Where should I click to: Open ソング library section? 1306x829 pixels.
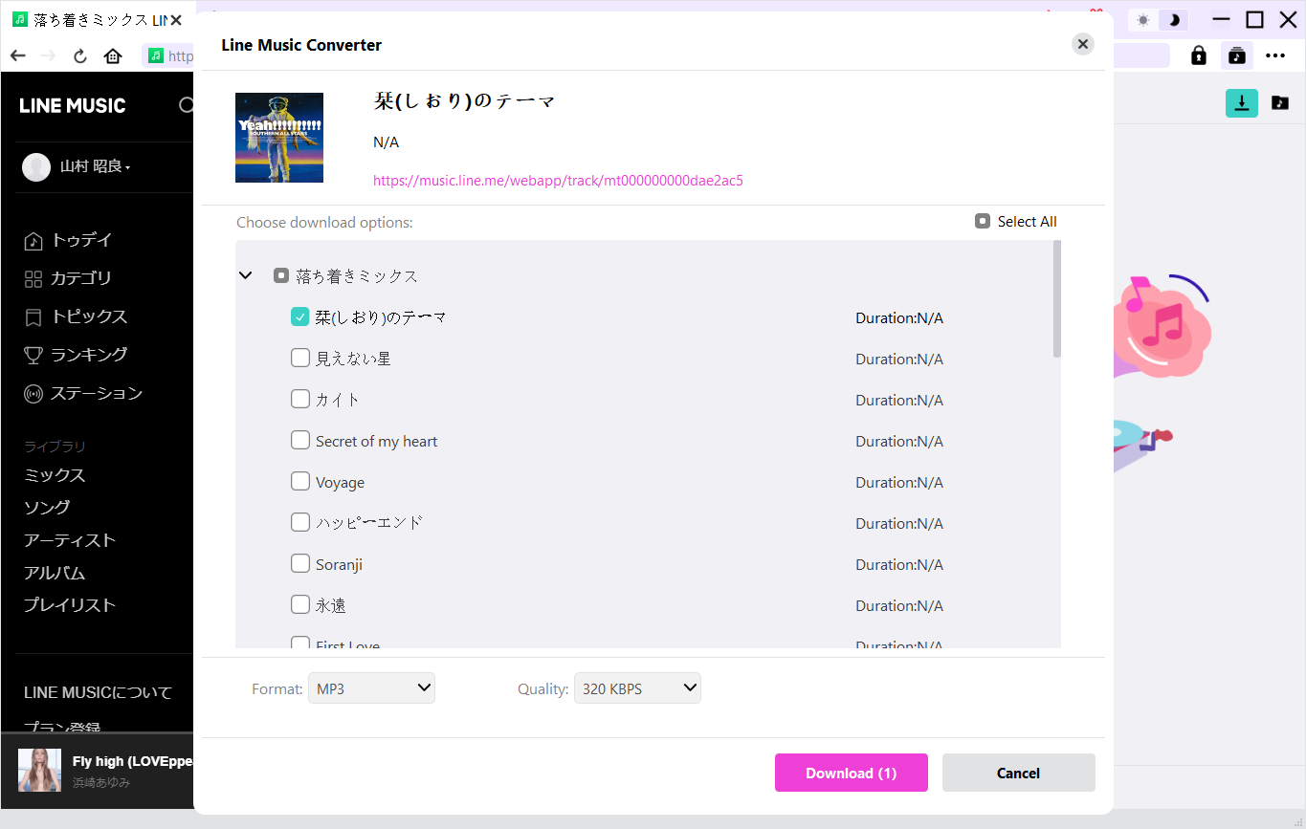coord(47,508)
